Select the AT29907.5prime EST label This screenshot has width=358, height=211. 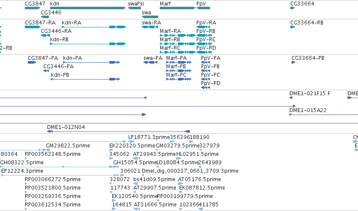point(155,188)
